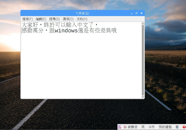Click the scrollbar up arrow

pyautogui.click(x=143, y=23)
